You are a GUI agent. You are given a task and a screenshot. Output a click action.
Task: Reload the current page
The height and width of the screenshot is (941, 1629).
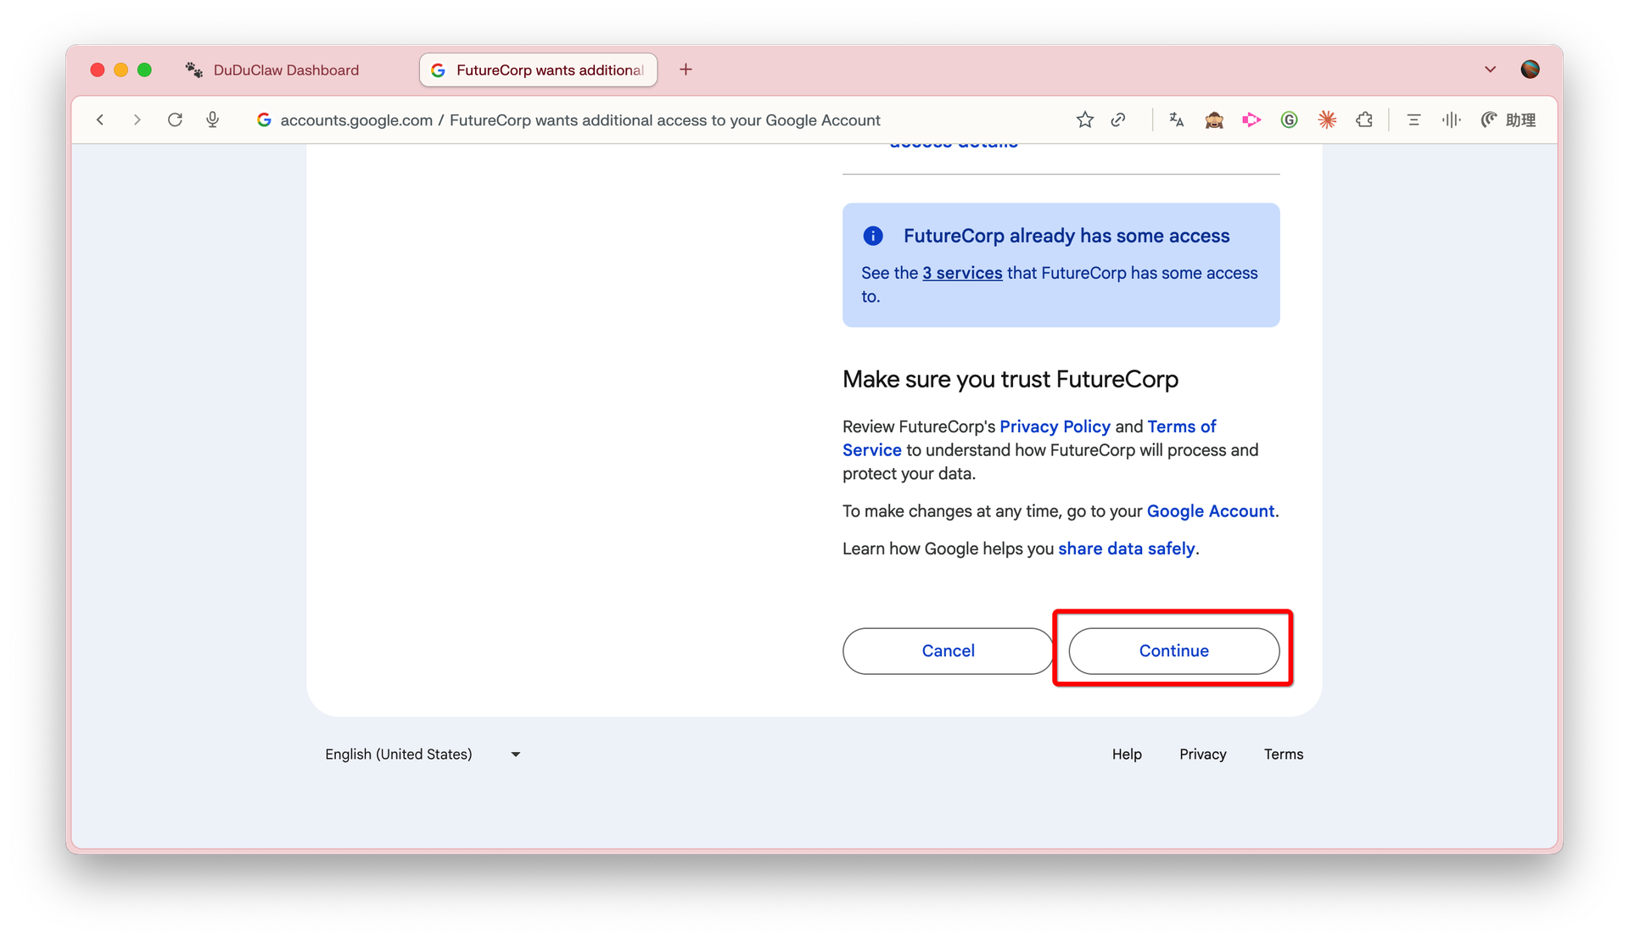pyautogui.click(x=175, y=120)
